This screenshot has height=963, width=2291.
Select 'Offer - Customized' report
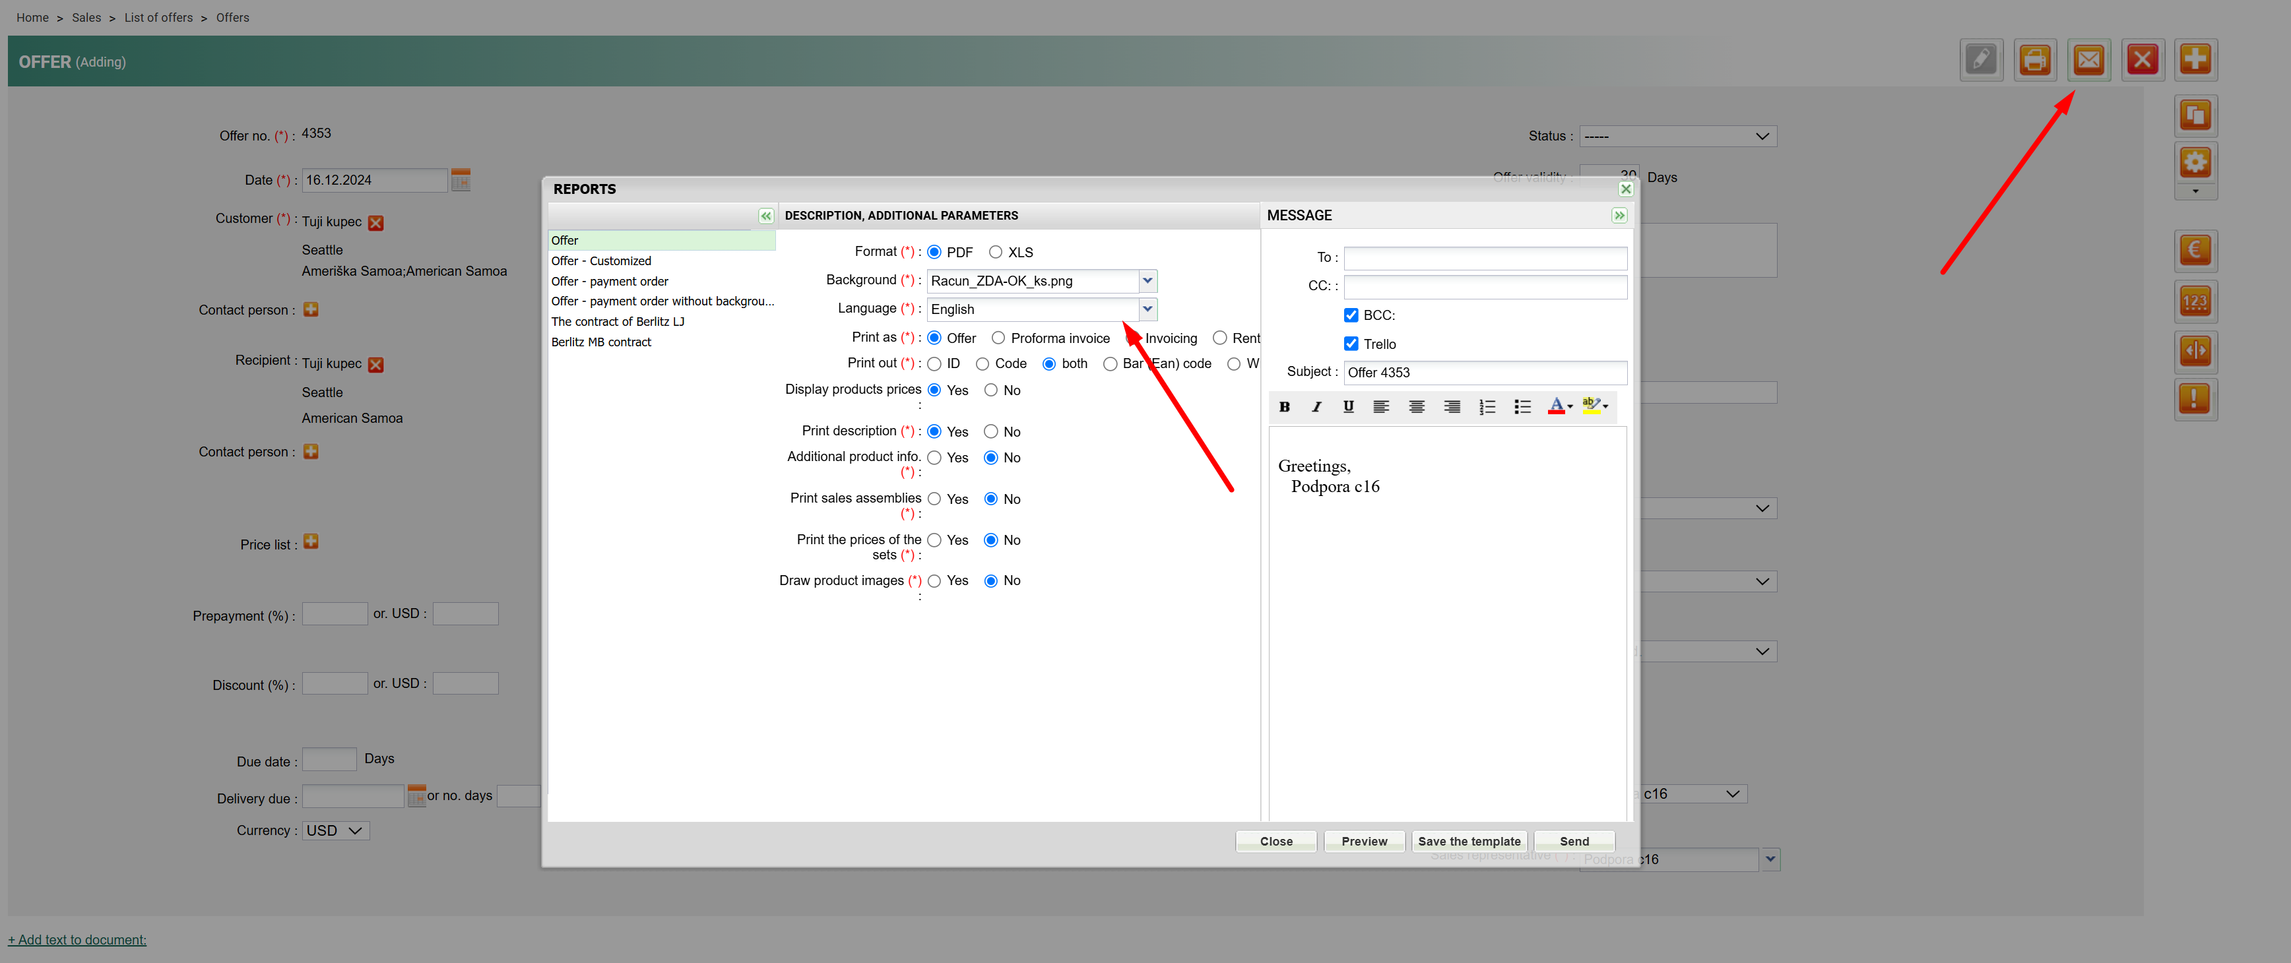coord(600,261)
